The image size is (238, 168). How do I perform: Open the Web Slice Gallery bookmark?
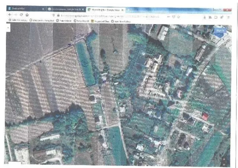(x=121, y=21)
